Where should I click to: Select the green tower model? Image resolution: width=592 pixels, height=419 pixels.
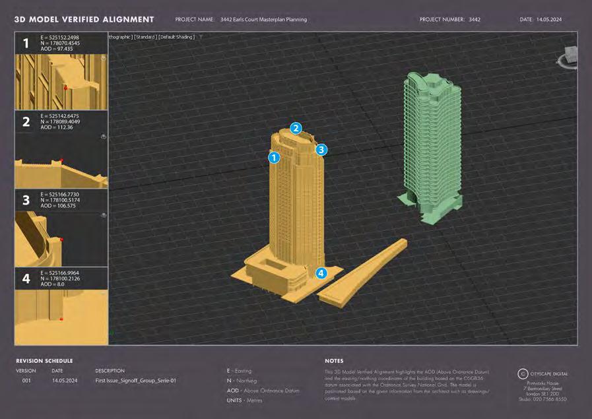[x=431, y=147]
